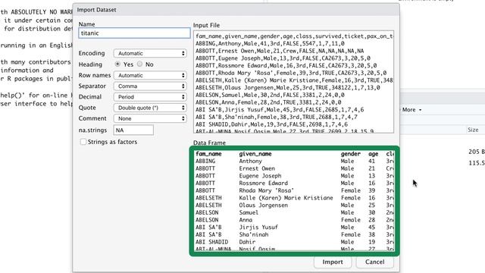This screenshot has height=273, width=485.
Task: Click fam_name column header in Data Frame
Action: [208, 154]
